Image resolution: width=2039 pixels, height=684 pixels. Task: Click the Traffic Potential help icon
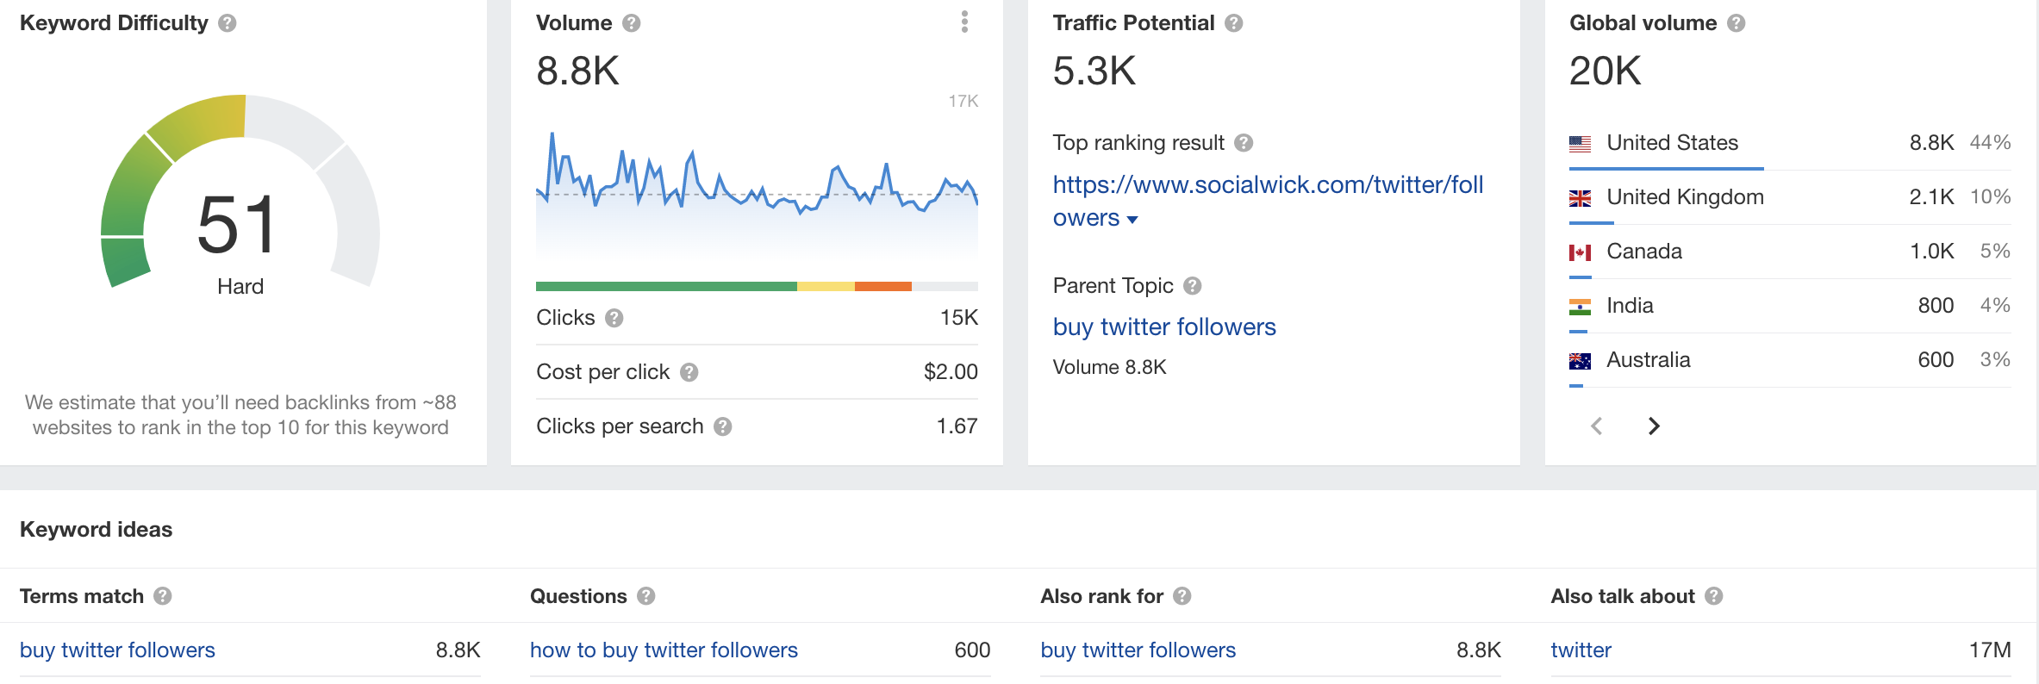(x=1234, y=23)
